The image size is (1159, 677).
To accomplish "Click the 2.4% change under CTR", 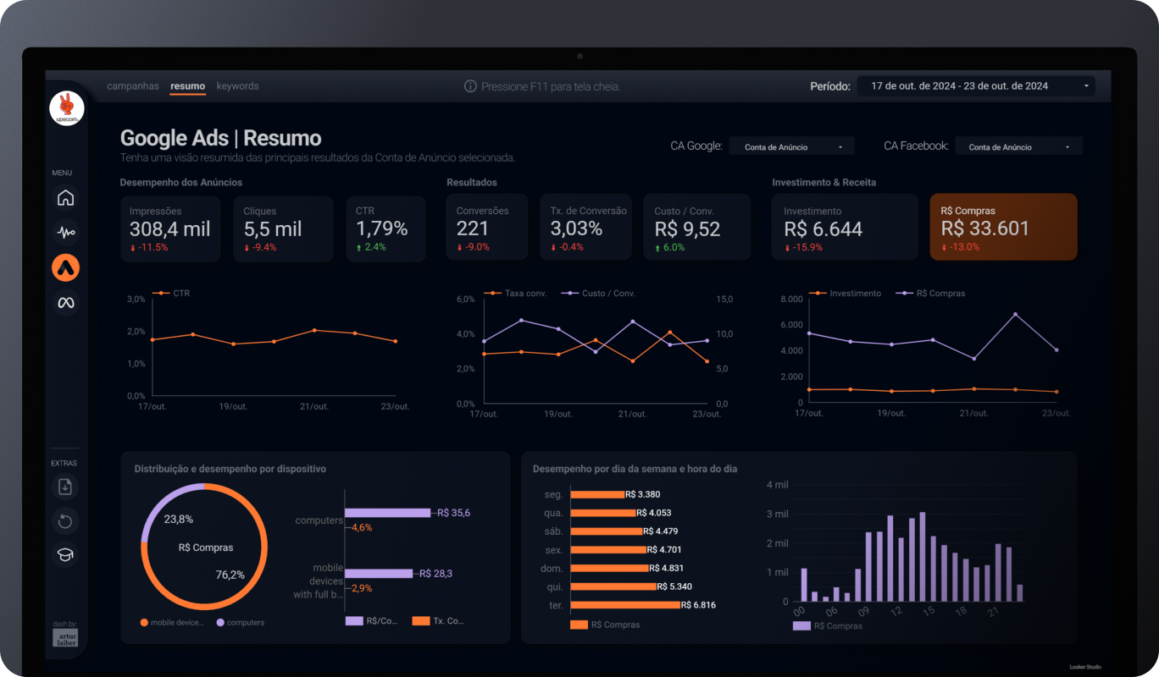I will pyautogui.click(x=371, y=247).
